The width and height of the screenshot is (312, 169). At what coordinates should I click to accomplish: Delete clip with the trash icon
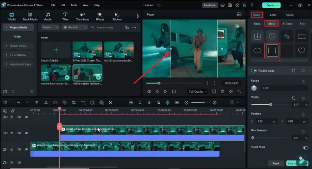tap(37, 102)
